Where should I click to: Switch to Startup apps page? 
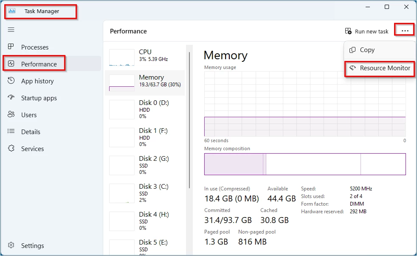(52, 98)
